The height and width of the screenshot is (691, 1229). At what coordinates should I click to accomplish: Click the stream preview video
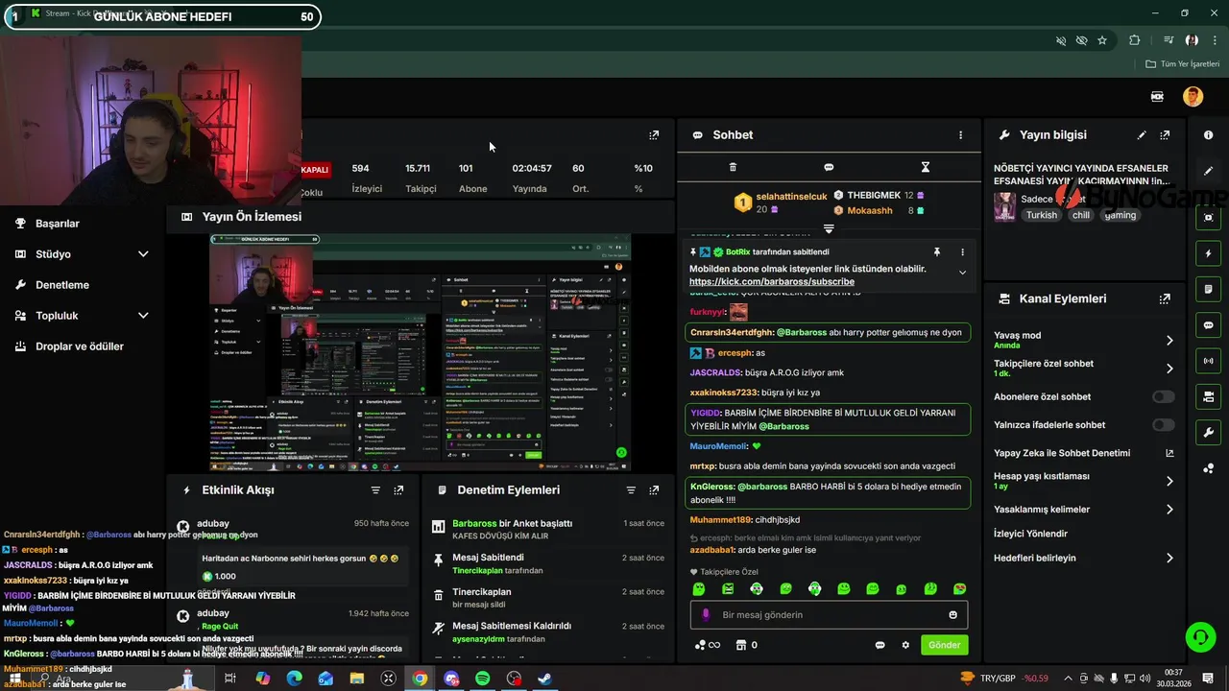pos(421,352)
